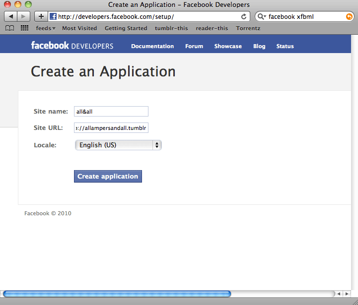Open the bookmarks book icon
Screen dimensions: 358x305
click(9, 28)
